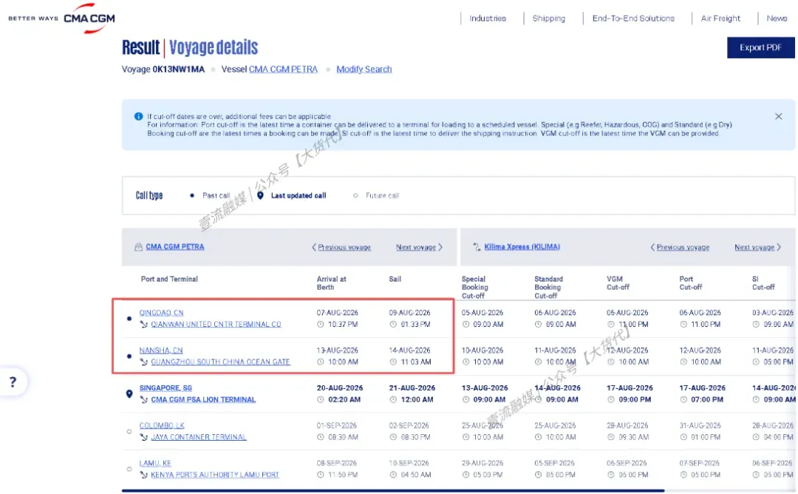Open the Kilima Xpress (KILIMA) service link
Viewport: 798px width, 494px height.
click(x=522, y=247)
